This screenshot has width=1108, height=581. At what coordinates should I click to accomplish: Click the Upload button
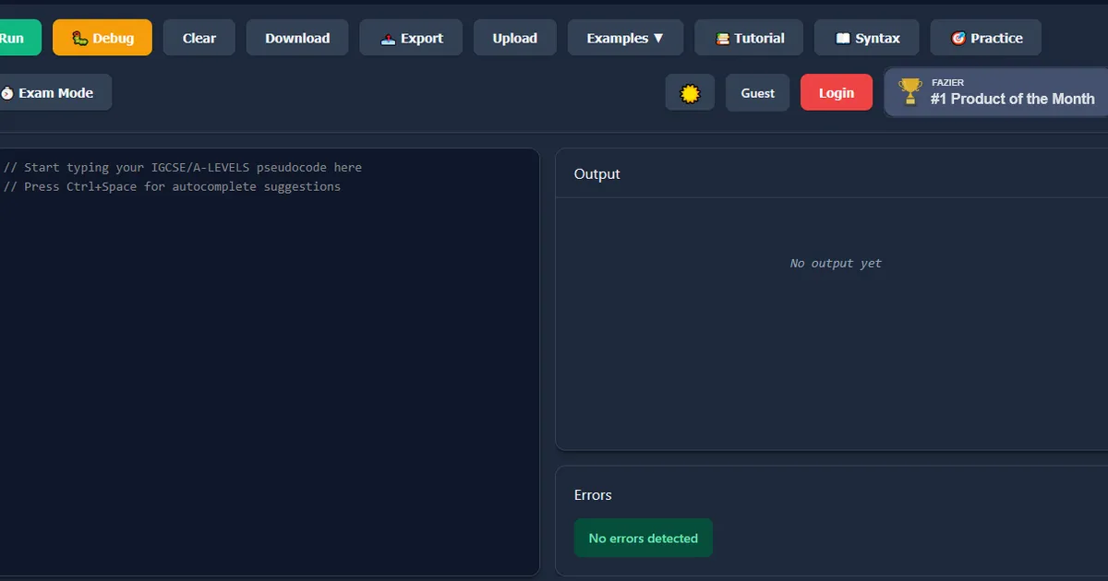coord(515,38)
